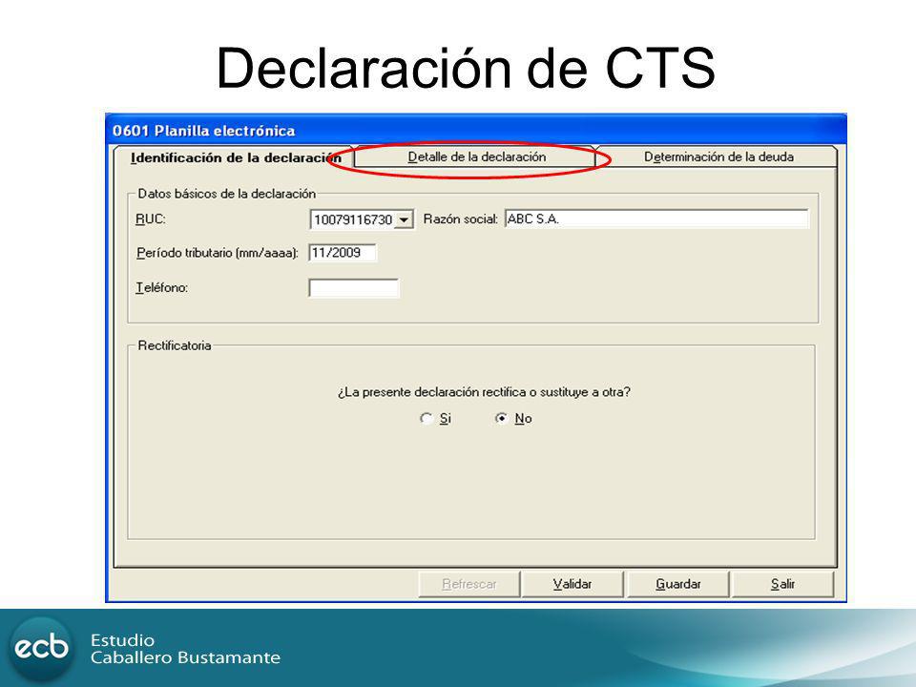Click the "0601 Planilla electrónica" window title

click(204, 131)
